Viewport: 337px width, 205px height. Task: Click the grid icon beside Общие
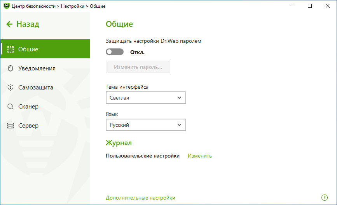click(x=10, y=49)
